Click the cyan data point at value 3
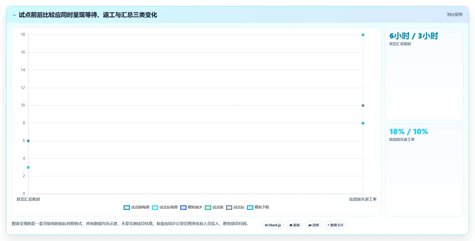This screenshot has height=241, width=475. tap(28, 167)
